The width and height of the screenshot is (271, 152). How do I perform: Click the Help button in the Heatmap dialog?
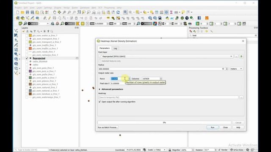(238, 128)
